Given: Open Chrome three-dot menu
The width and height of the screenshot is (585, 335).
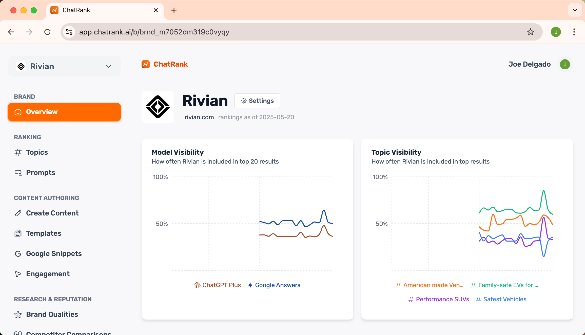Looking at the screenshot, I should coord(574,32).
